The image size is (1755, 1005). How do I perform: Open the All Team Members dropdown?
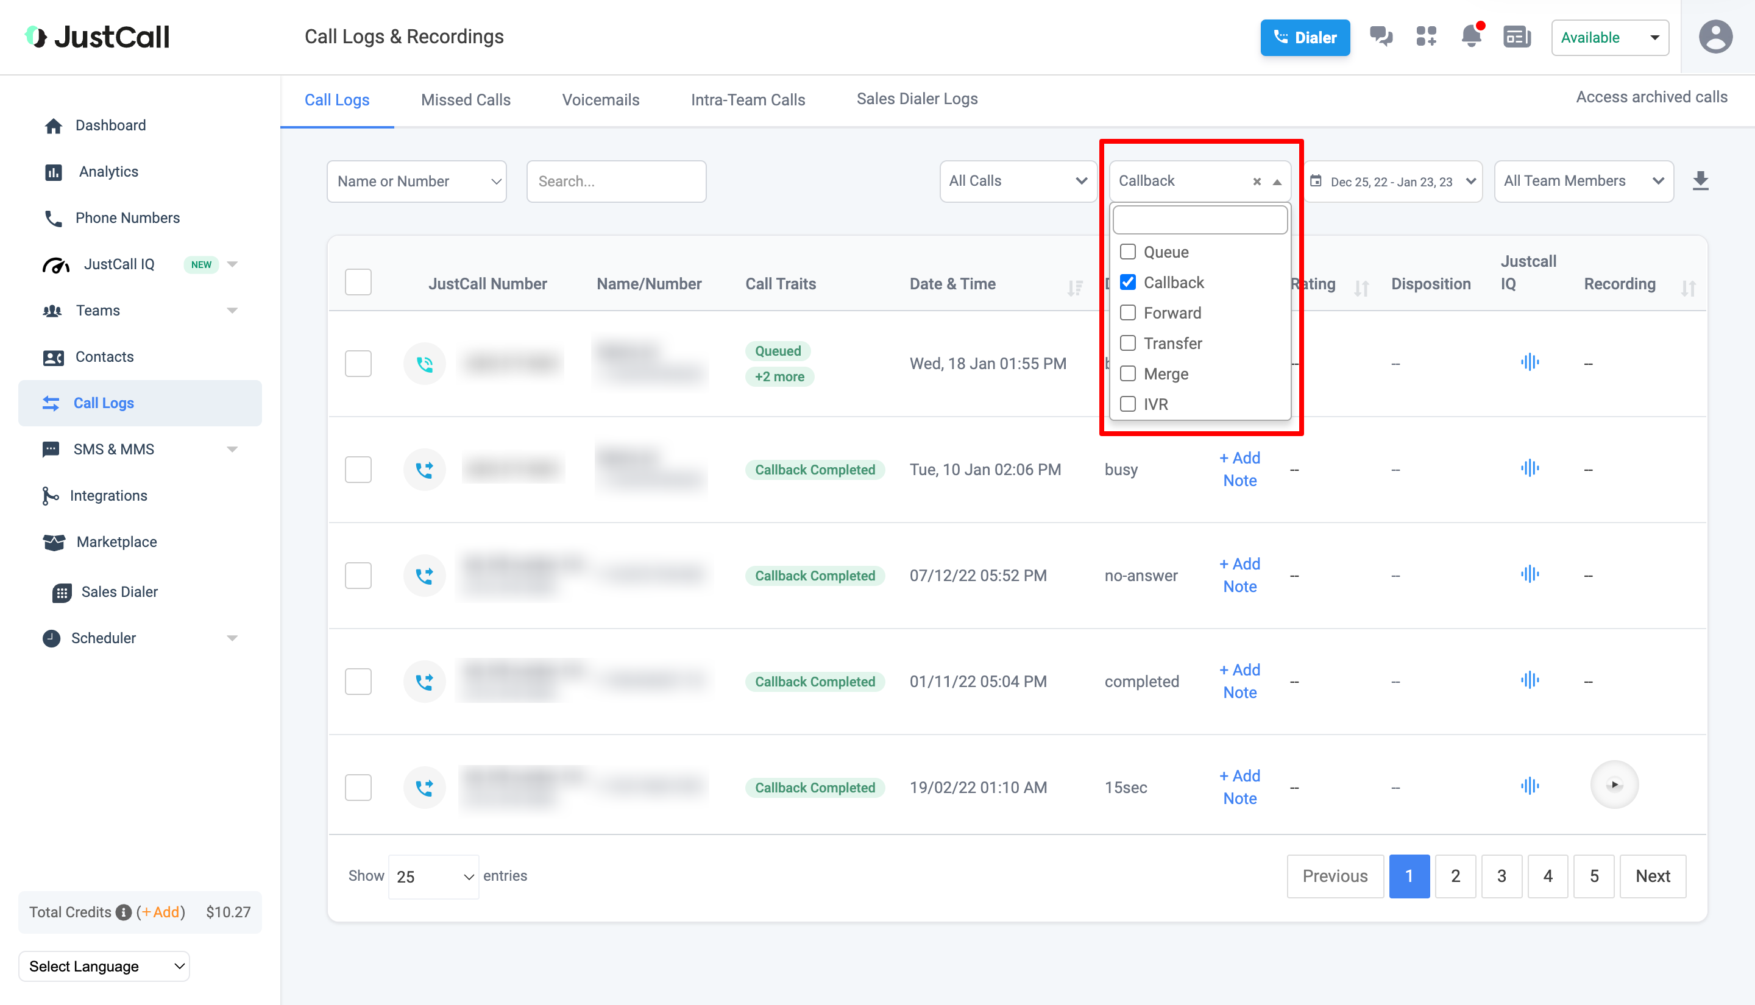[x=1584, y=182]
